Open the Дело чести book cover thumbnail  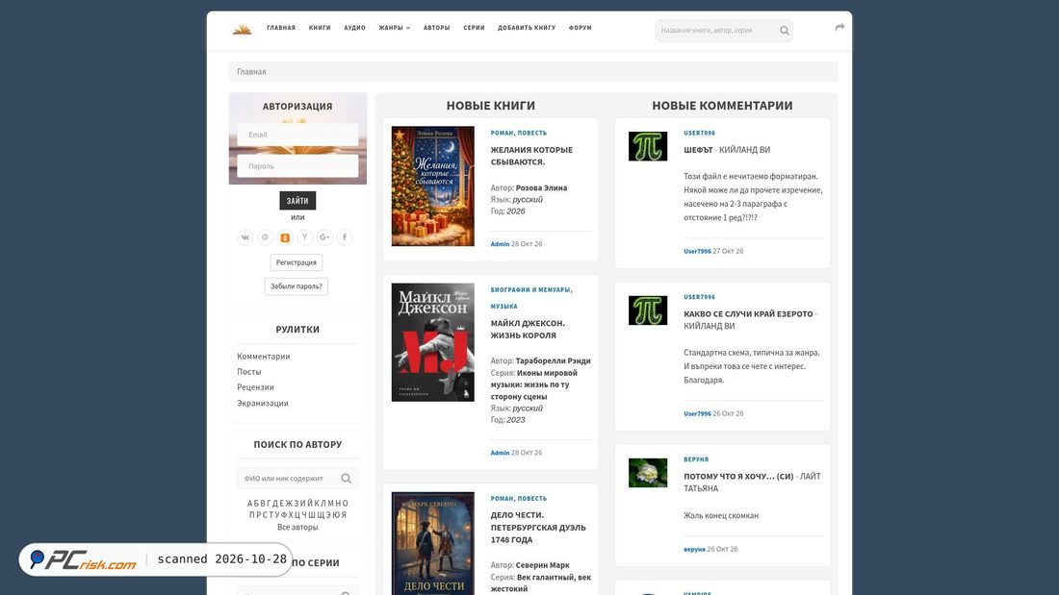pos(433,543)
